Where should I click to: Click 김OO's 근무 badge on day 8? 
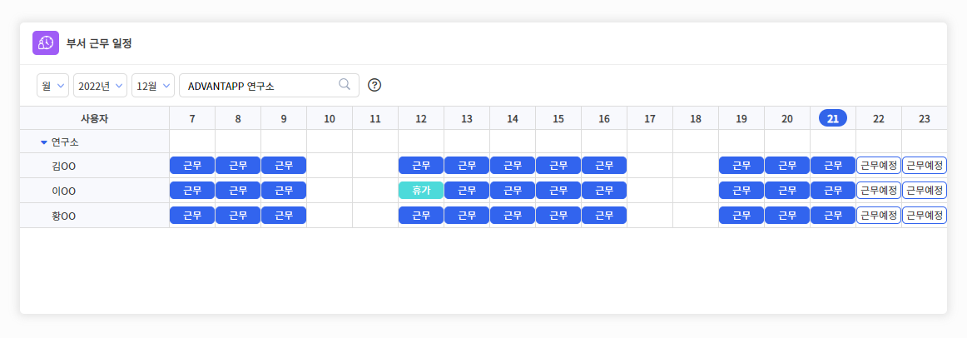coord(238,166)
